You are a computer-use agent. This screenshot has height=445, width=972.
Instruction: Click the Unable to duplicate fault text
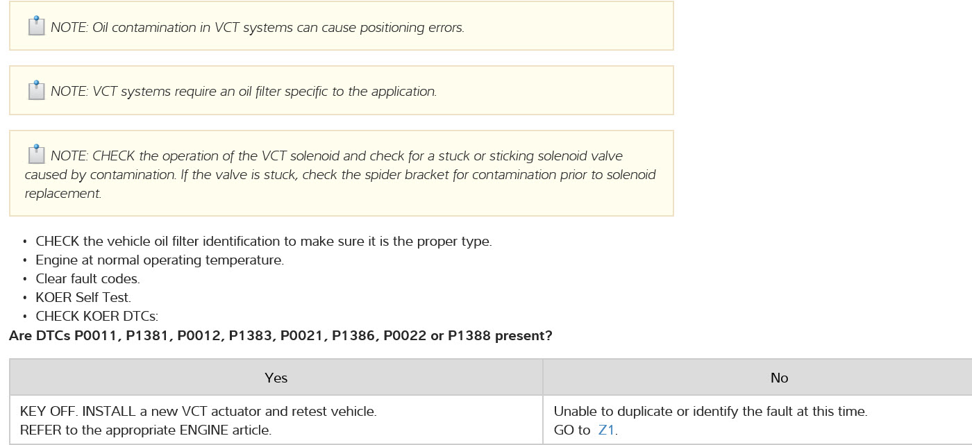710,411
